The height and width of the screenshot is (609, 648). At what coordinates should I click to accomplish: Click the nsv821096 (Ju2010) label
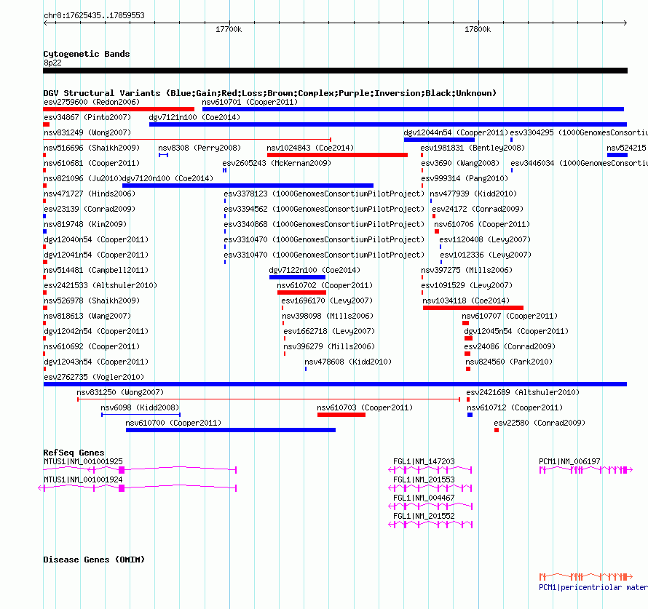pyautogui.click(x=83, y=178)
